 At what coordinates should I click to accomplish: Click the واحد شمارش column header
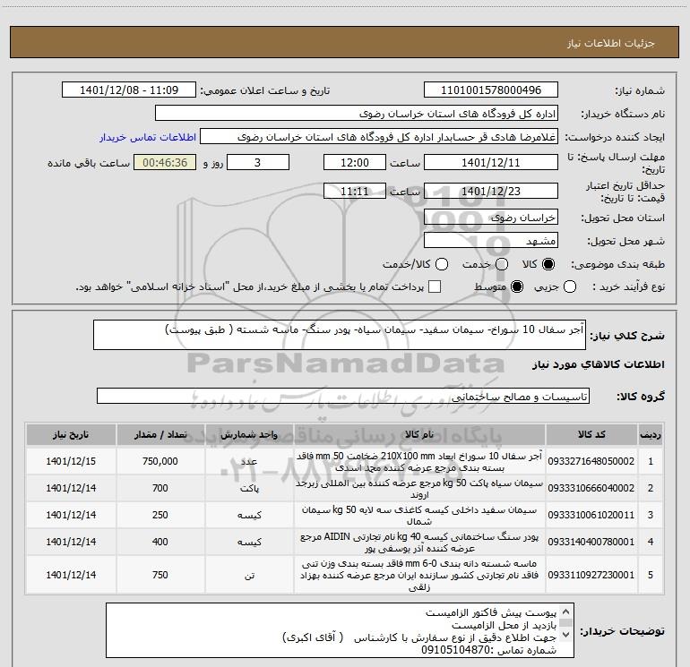[x=249, y=434]
